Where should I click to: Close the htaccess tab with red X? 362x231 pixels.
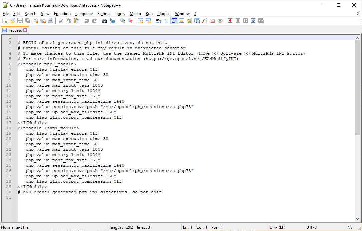pyautogui.click(x=25, y=30)
